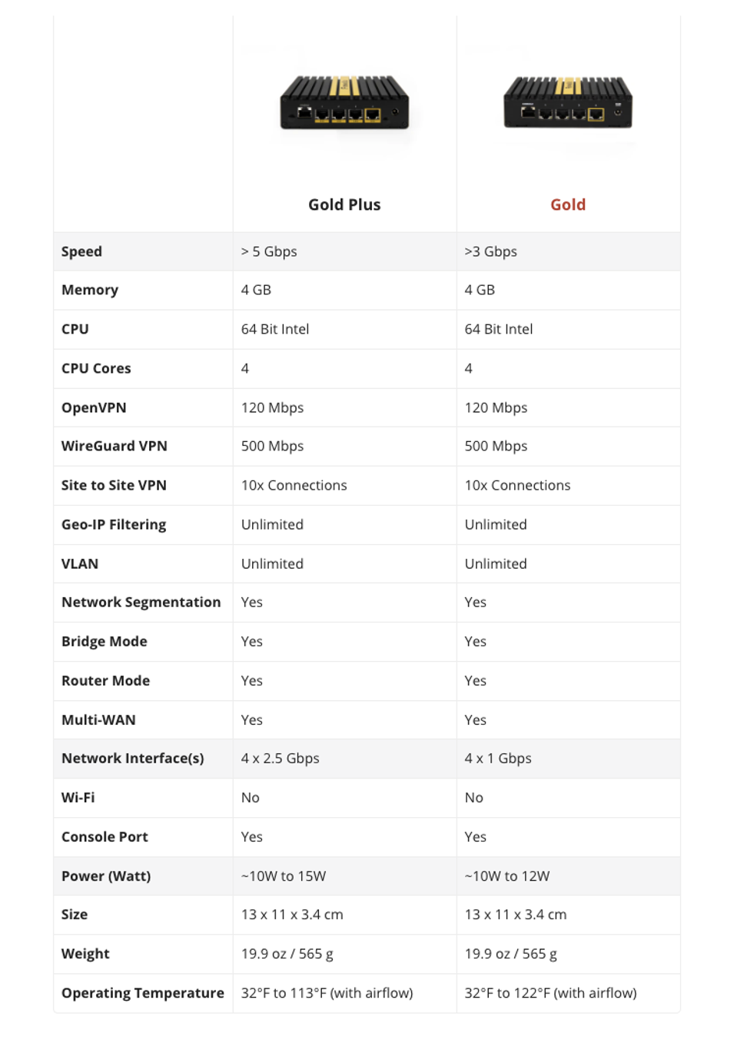This screenshot has width=737, height=1043.
Task: Click the OpenVPN row label
Action: (94, 407)
